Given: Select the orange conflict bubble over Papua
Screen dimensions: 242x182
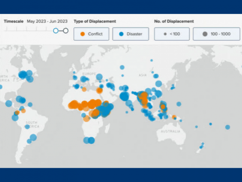Looking at the screenshot, I should 174,117.
